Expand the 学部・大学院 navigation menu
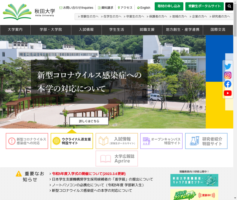This screenshot has height=200, width=237. pos(51,30)
